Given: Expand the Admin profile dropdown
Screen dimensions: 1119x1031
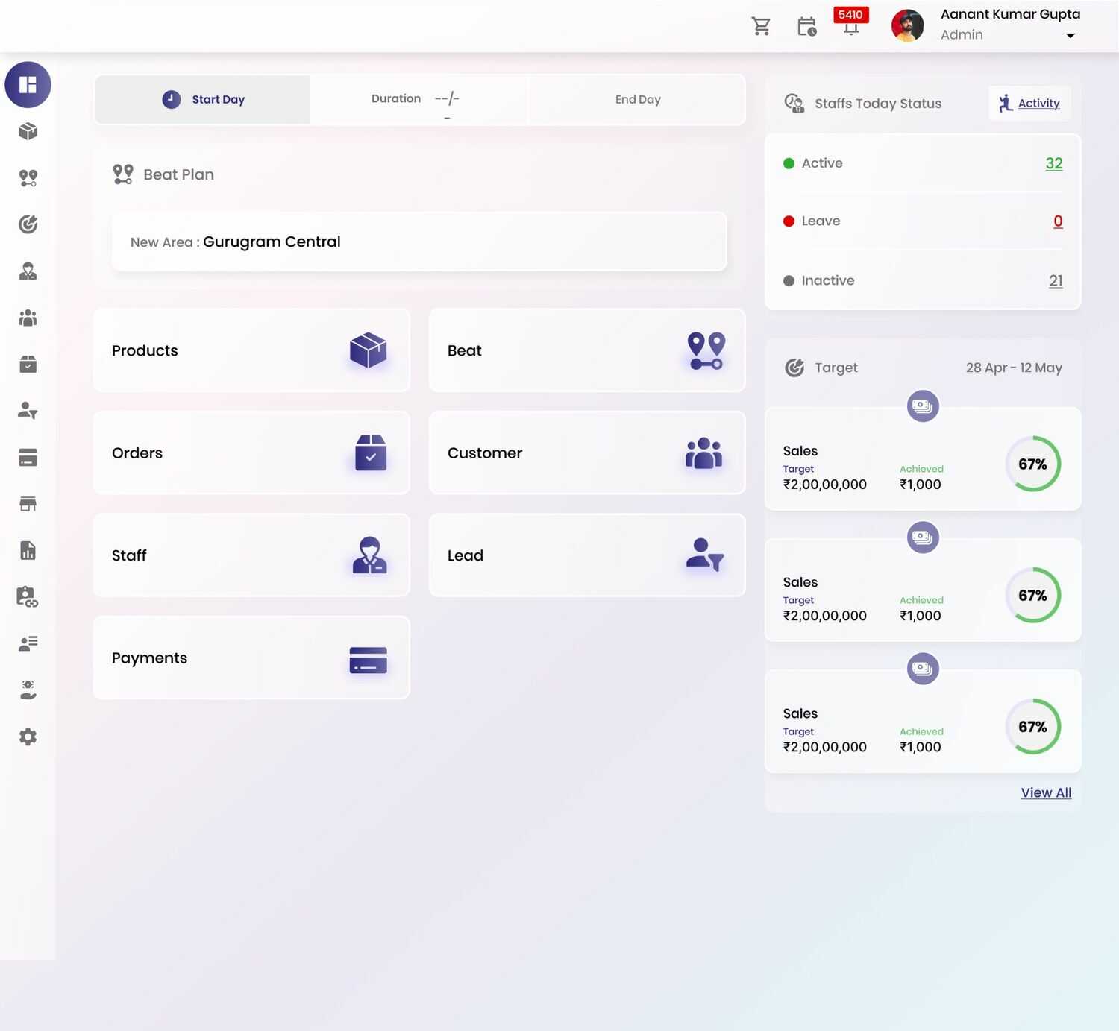Looking at the screenshot, I should coord(1071,34).
